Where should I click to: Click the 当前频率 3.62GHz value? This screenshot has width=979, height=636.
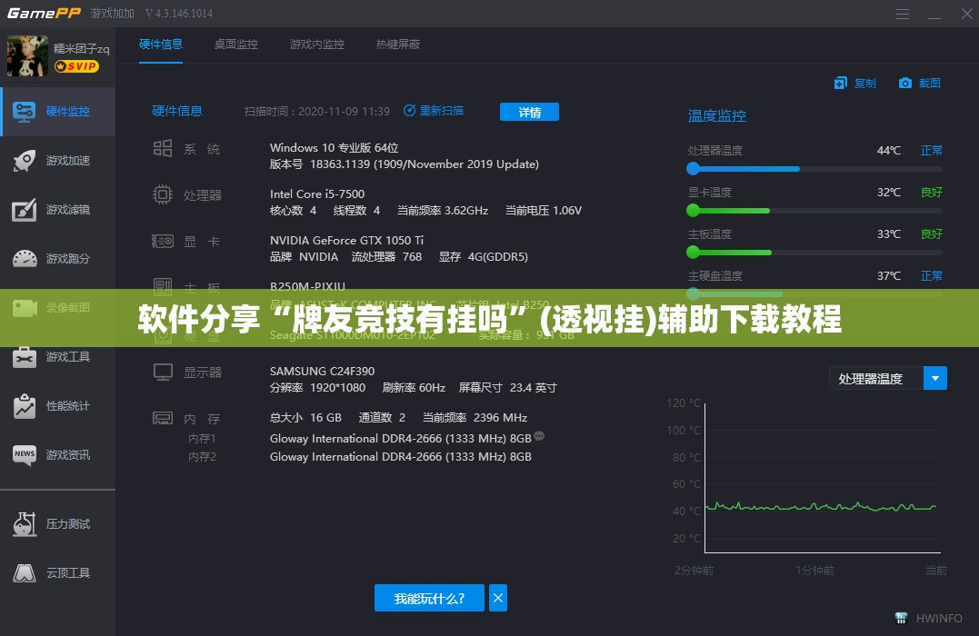(443, 211)
